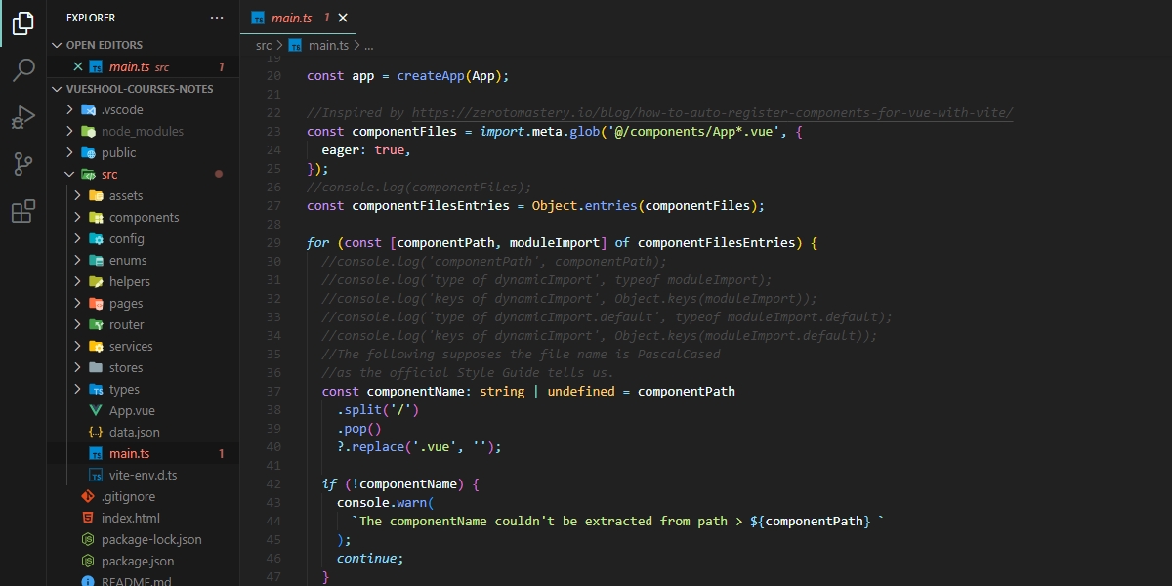Expand the stores folder
This screenshot has height=586, width=1172.
(125, 368)
